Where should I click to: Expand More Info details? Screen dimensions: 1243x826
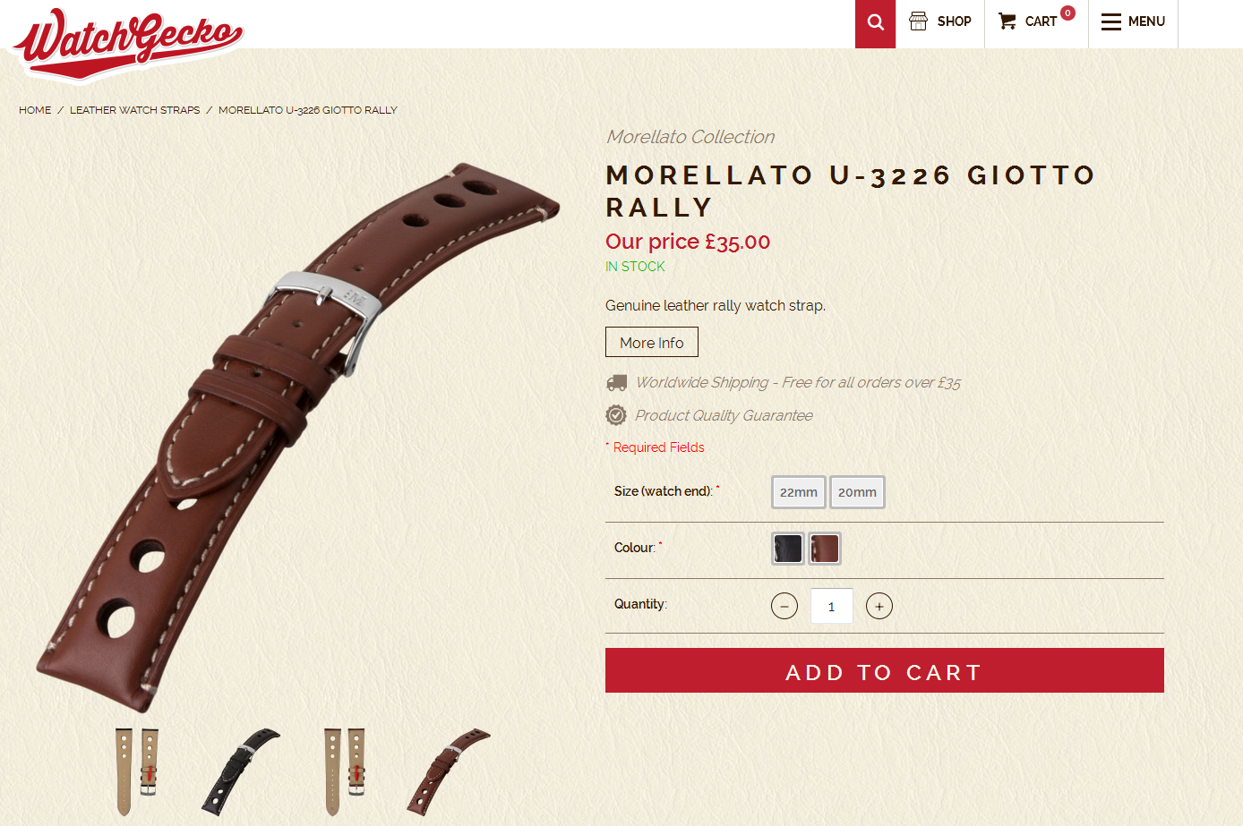pyautogui.click(x=652, y=342)
